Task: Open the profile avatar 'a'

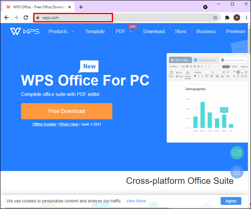Action: tap(237, 17)
